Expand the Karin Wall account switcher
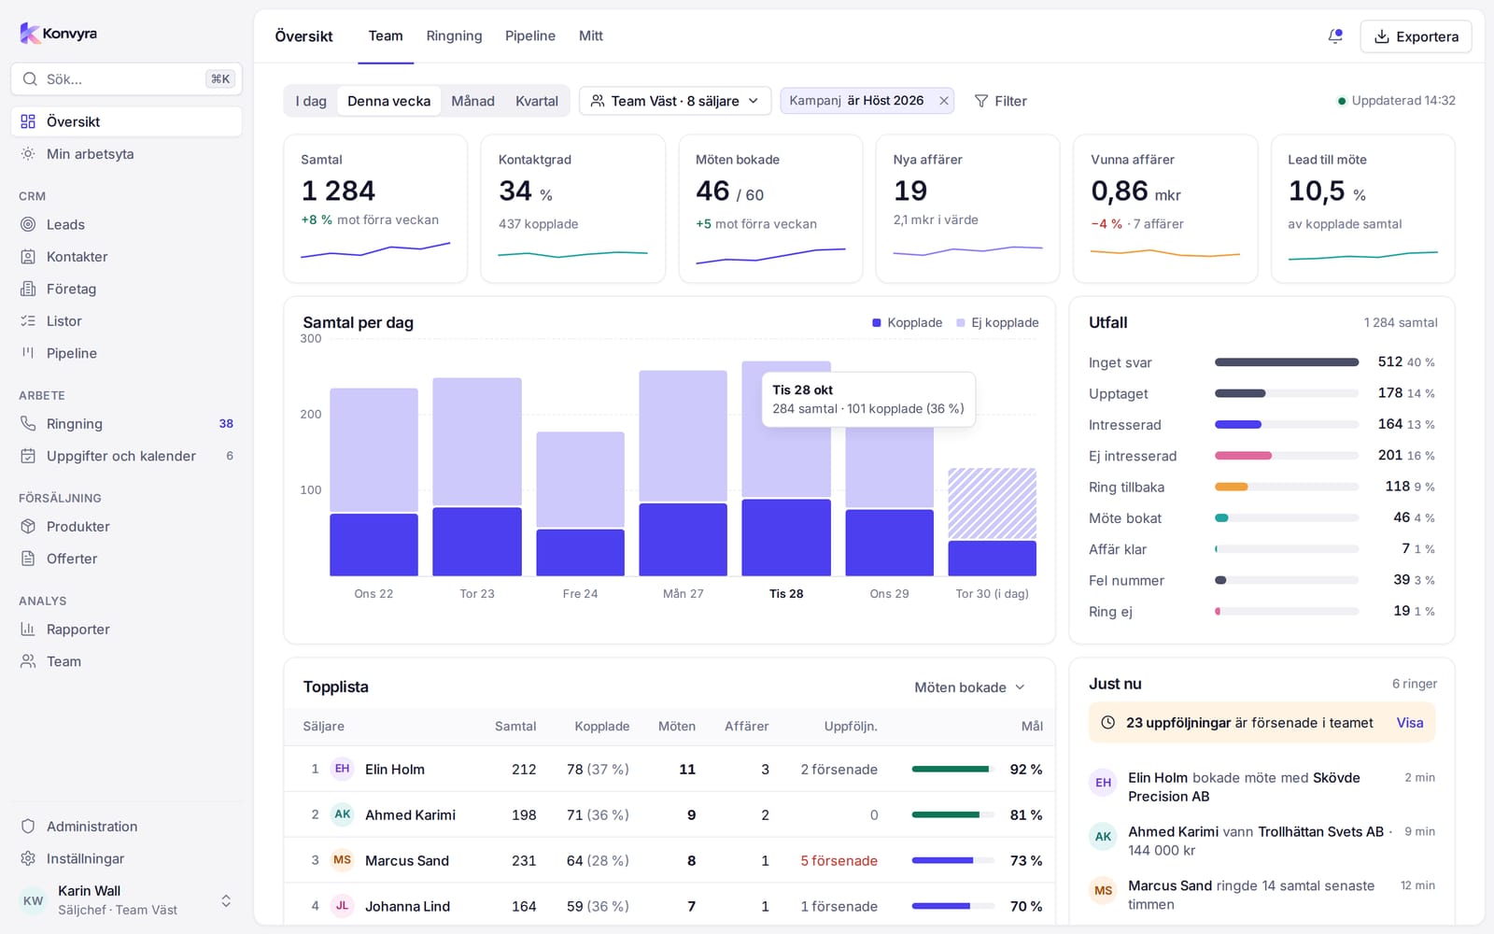The image size is (1494, 934). pos(126,900)
